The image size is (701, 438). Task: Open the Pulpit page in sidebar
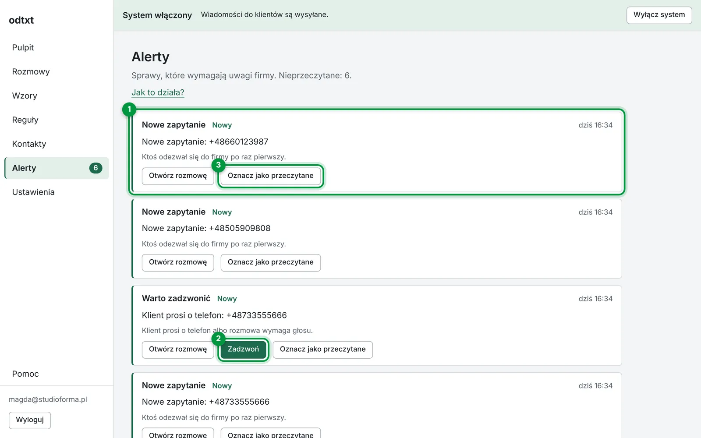(57, 47)
